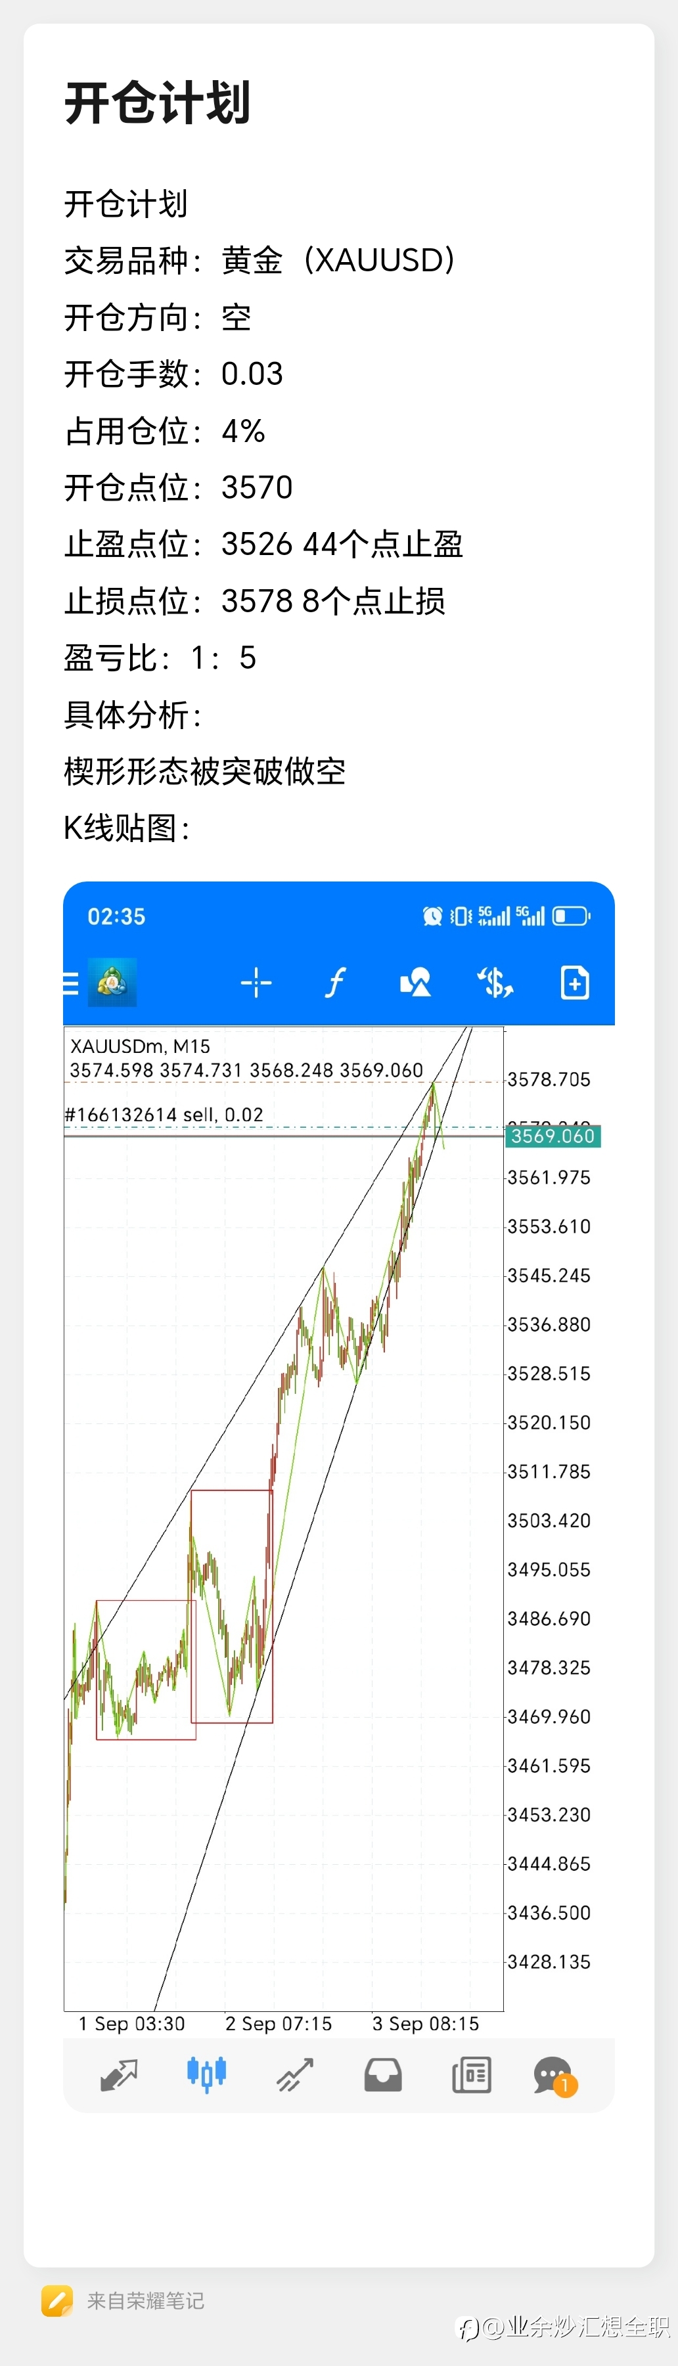This screenshot has width=678, height=2366.
Task: Open the symbol dollar exchange icon
Action: point(495,983)
